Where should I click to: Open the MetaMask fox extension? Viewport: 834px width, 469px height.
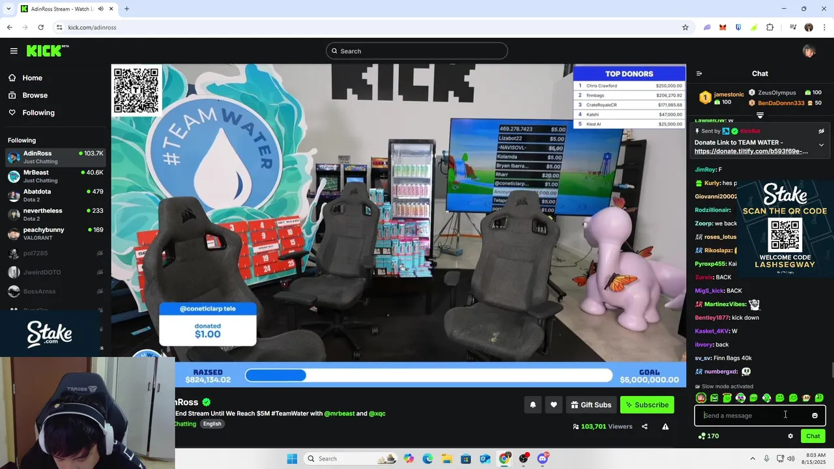pos(723,27)
